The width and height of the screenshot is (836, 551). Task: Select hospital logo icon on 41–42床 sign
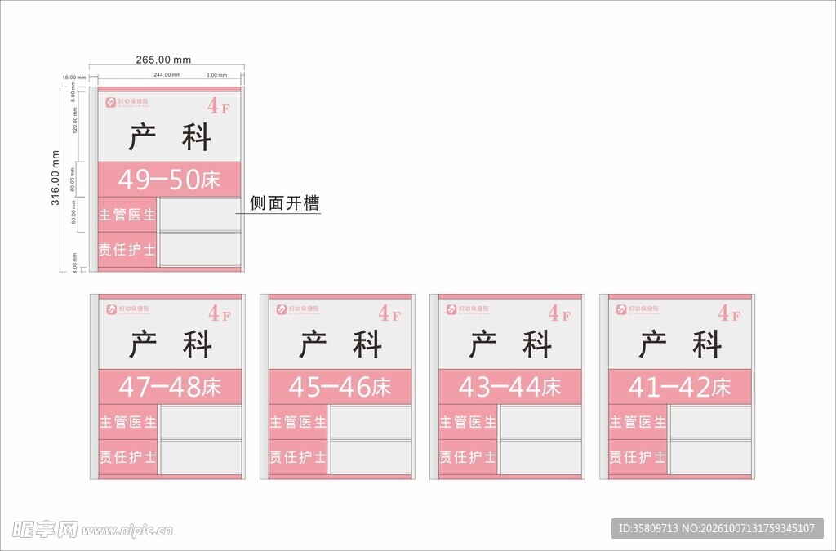coord(621,309)
